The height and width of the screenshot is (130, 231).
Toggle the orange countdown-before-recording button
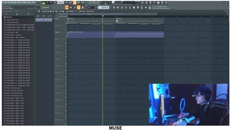click(x=75, y=3)
